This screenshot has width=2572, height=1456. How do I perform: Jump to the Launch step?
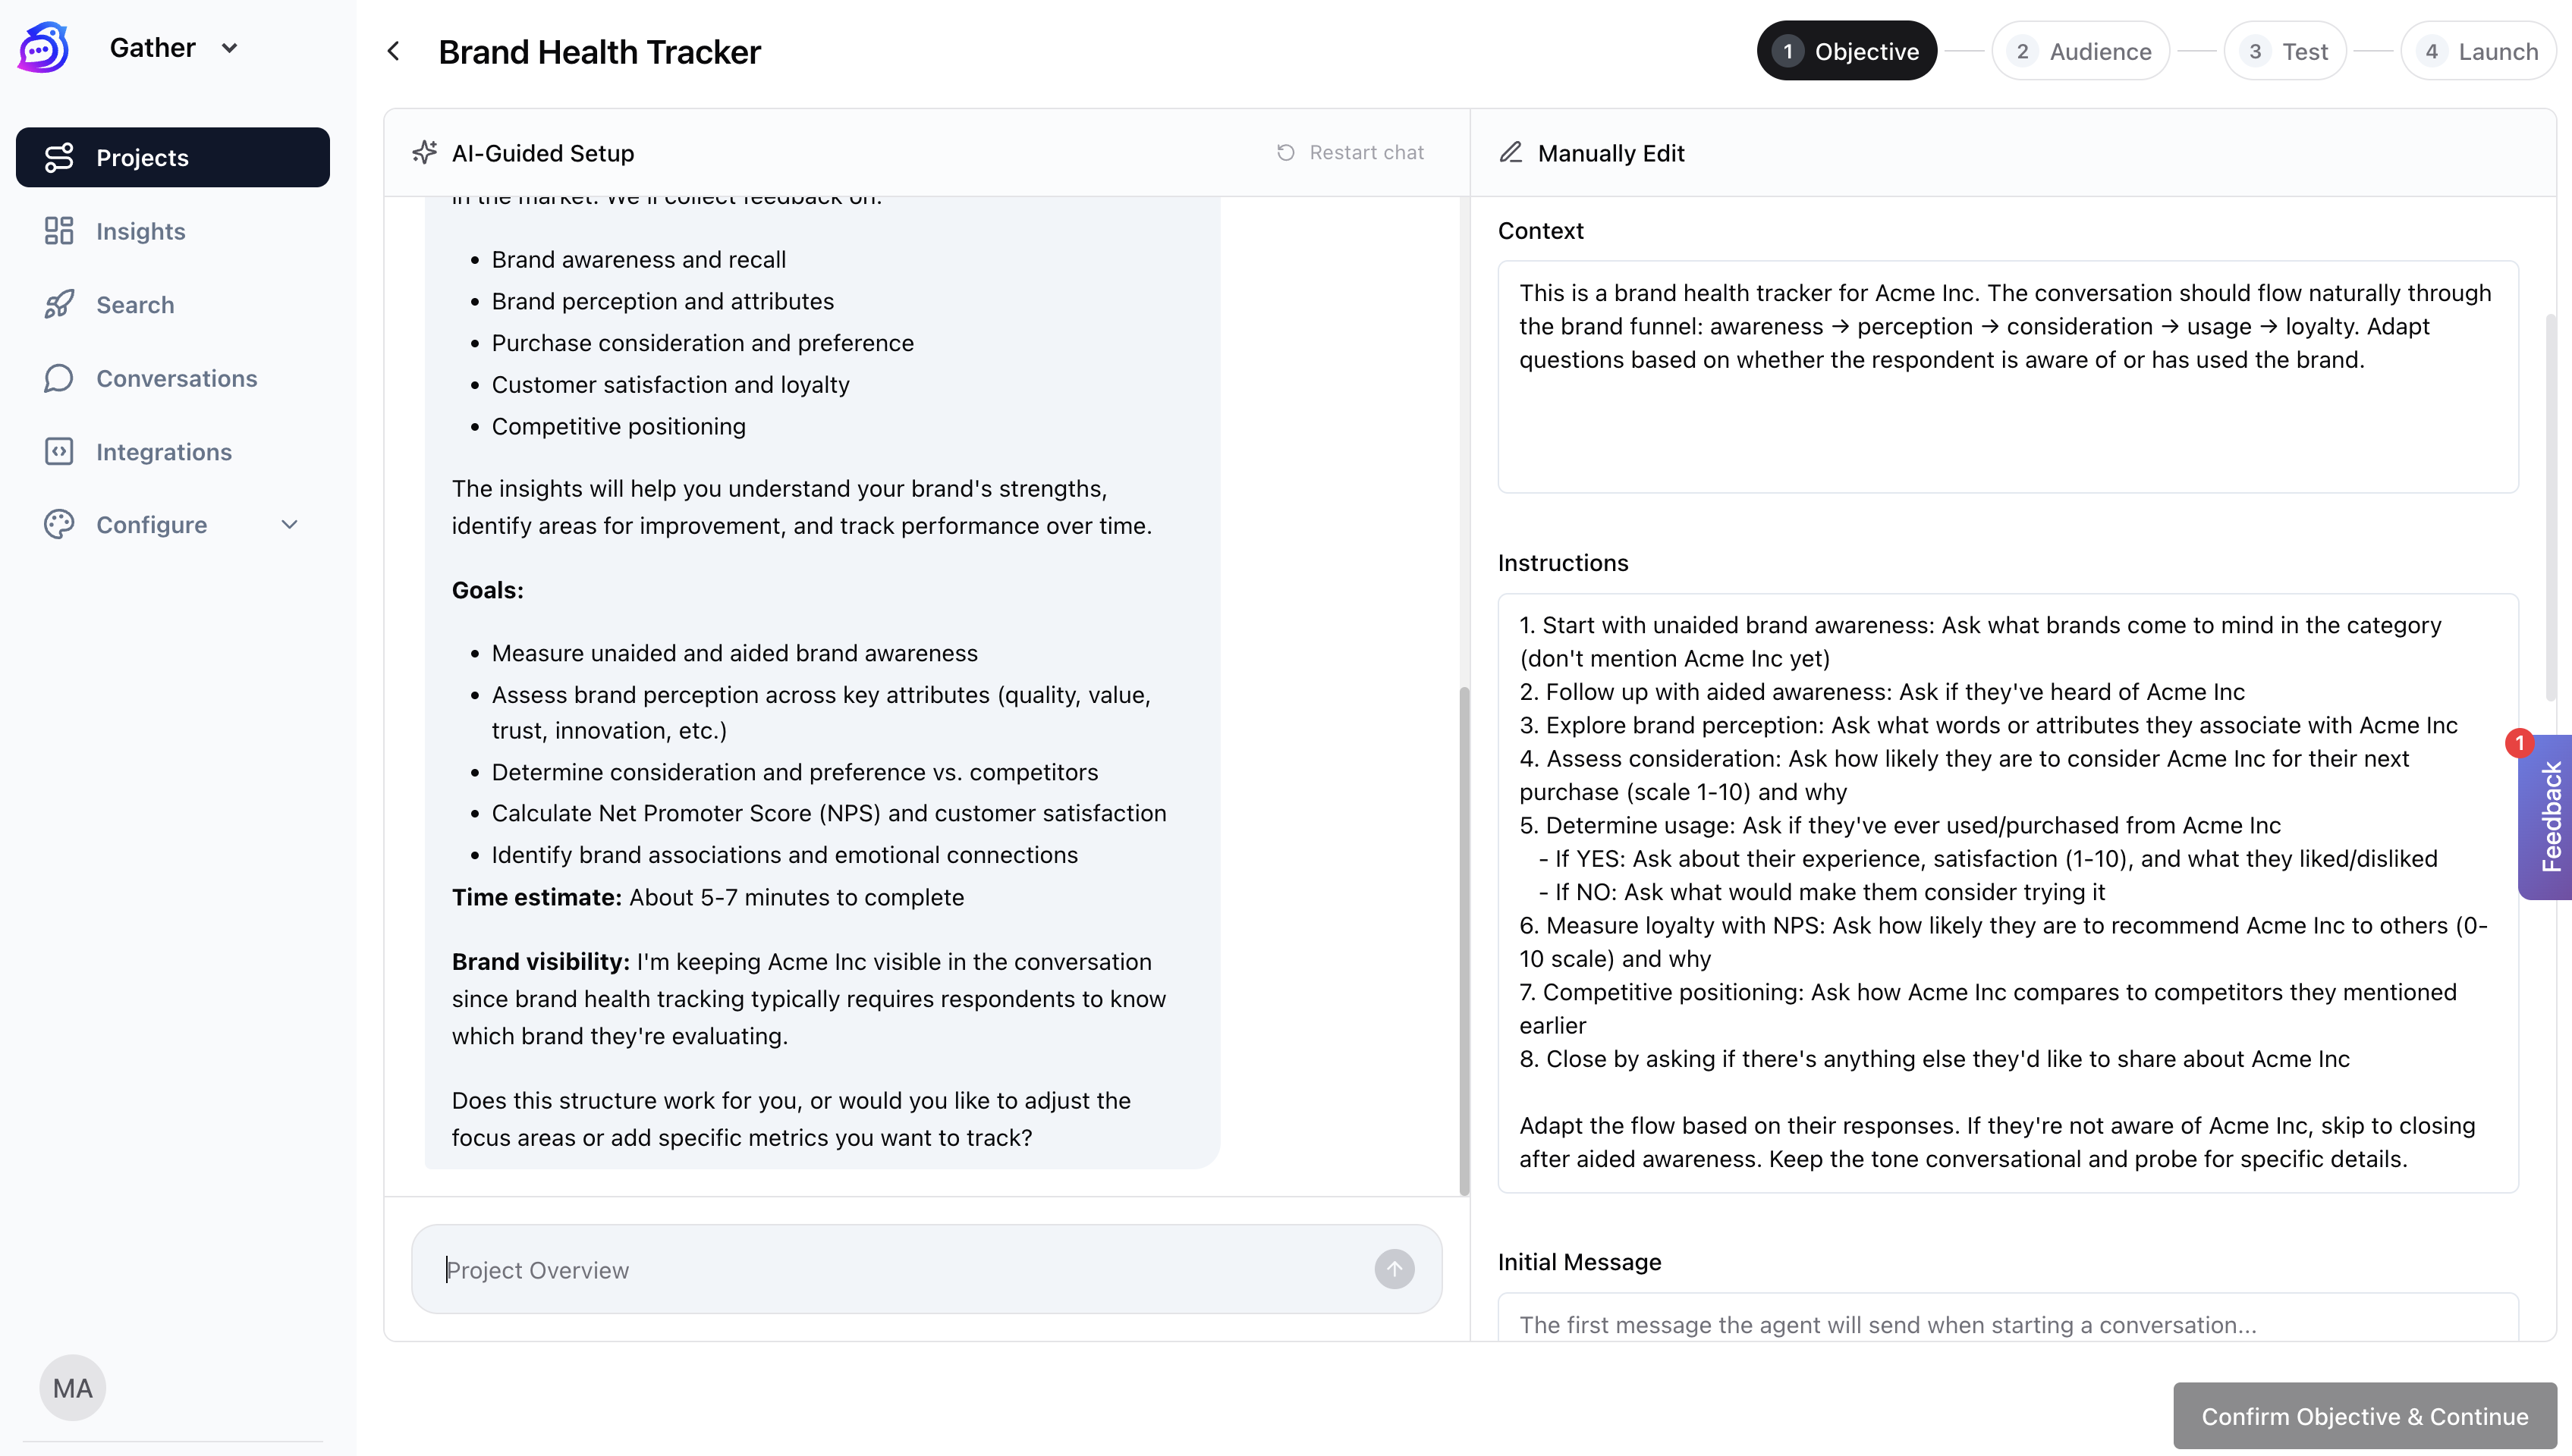point(2478,51)
